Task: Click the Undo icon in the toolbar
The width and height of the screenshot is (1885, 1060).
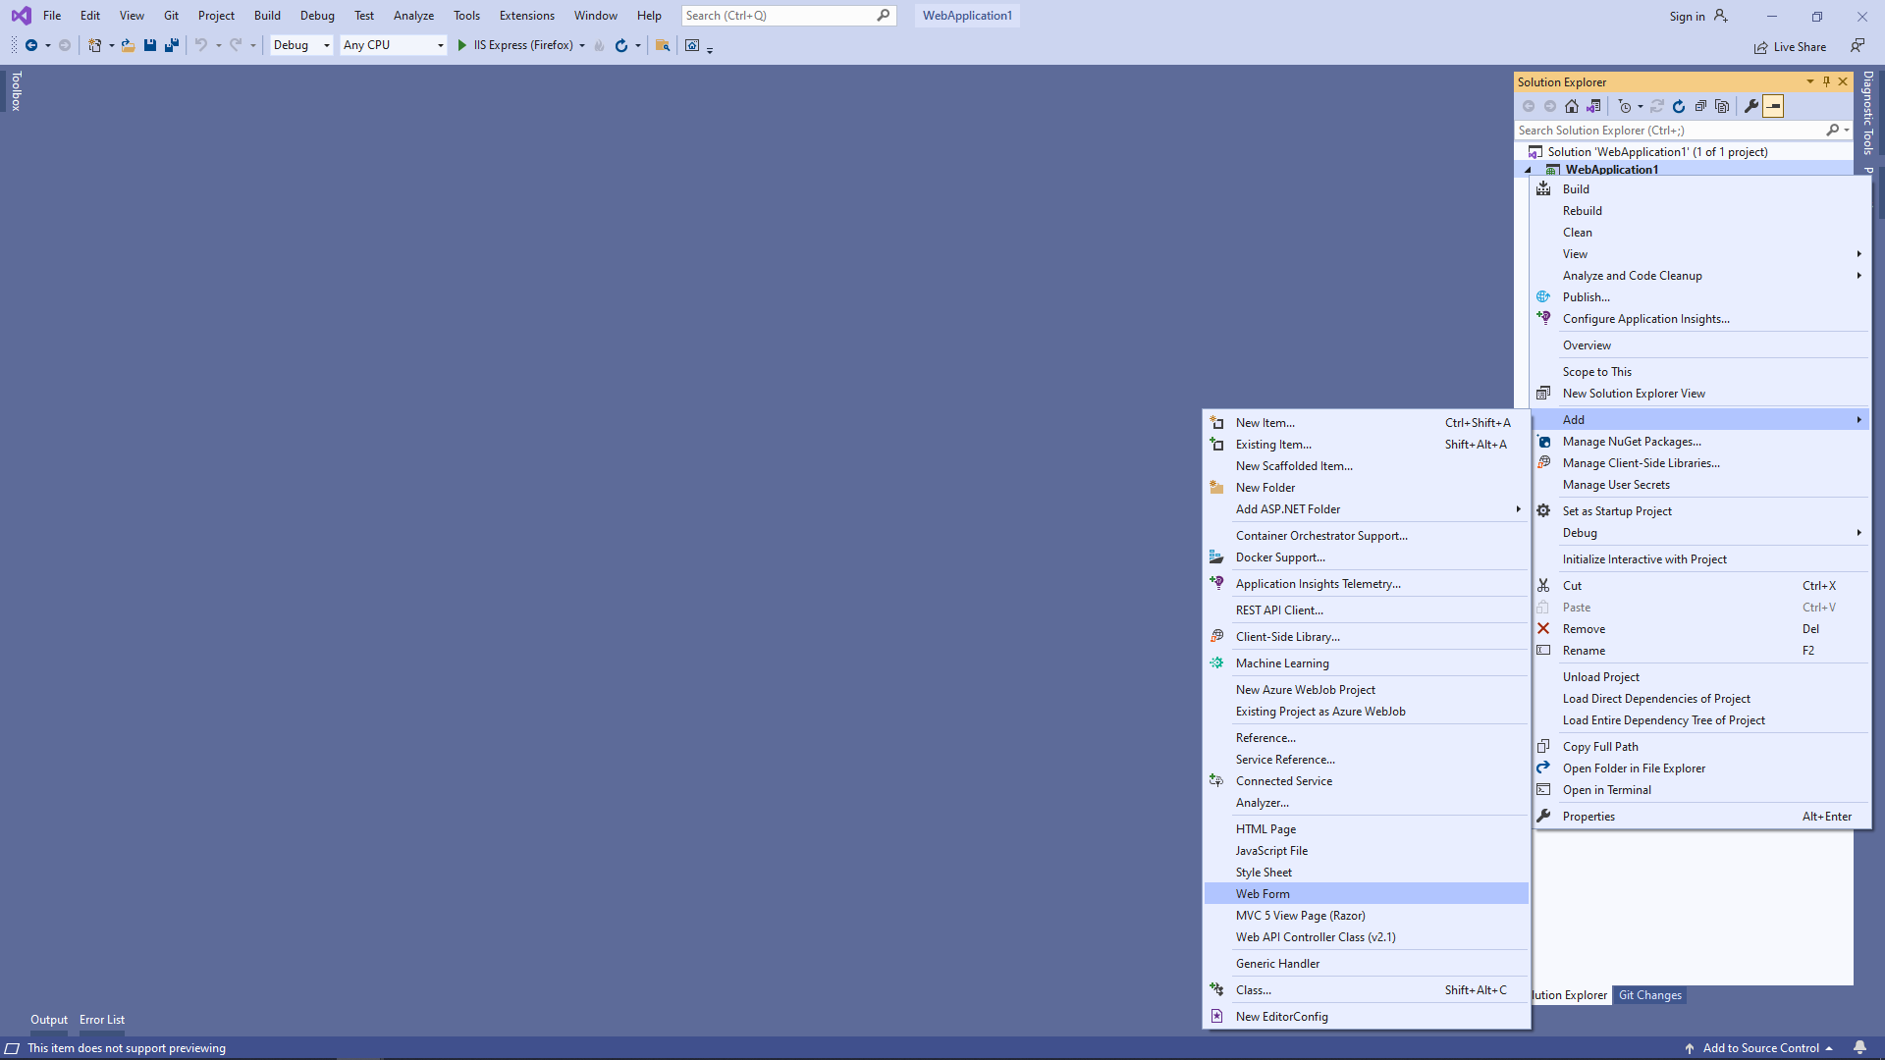Action: point(200,45)
